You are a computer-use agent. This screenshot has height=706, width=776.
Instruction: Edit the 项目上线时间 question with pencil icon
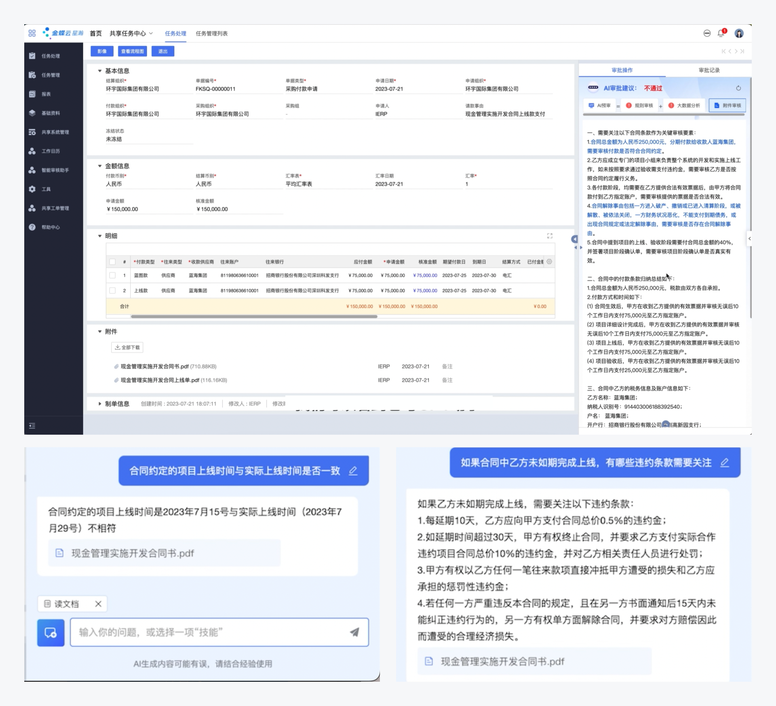click(353, 471)
